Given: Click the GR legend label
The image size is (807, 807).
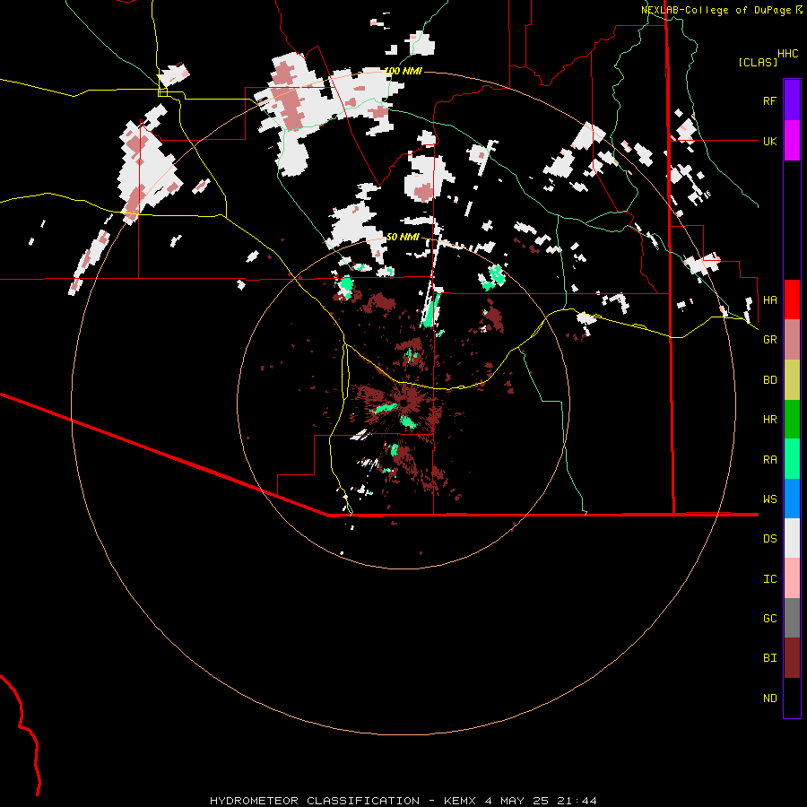Looking at the screenshot, I should pyautogui.click(x=769, y=340).
